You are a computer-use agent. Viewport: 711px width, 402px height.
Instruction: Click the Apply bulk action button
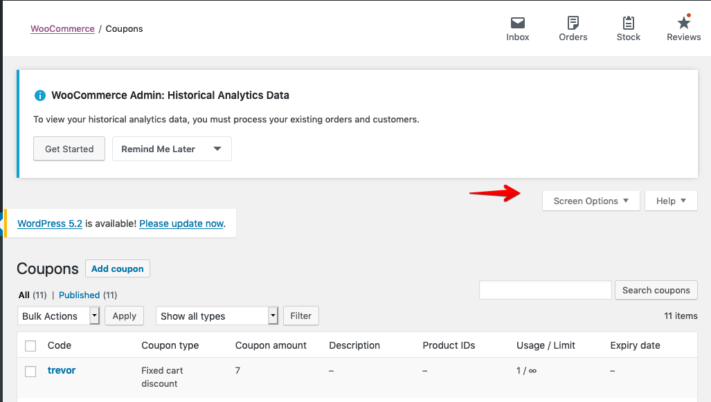(124, 316)
